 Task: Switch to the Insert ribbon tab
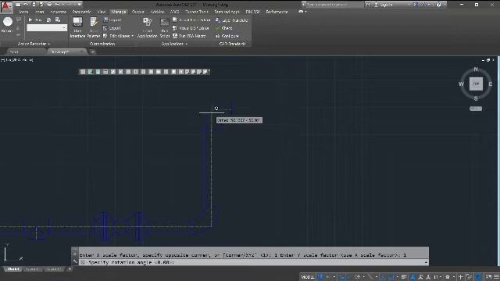point(40,12)
